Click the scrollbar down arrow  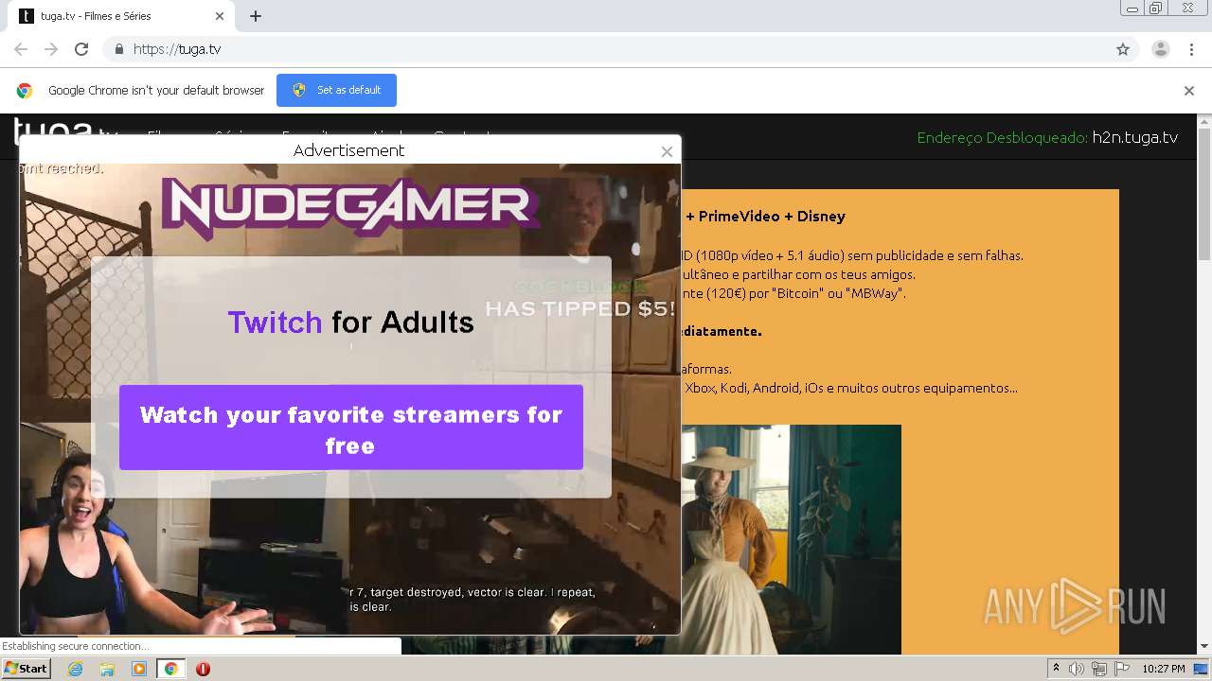click(x=1204, y=647)
